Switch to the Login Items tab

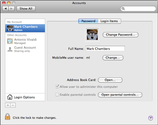pyautogui.click(x=109, y=21)
